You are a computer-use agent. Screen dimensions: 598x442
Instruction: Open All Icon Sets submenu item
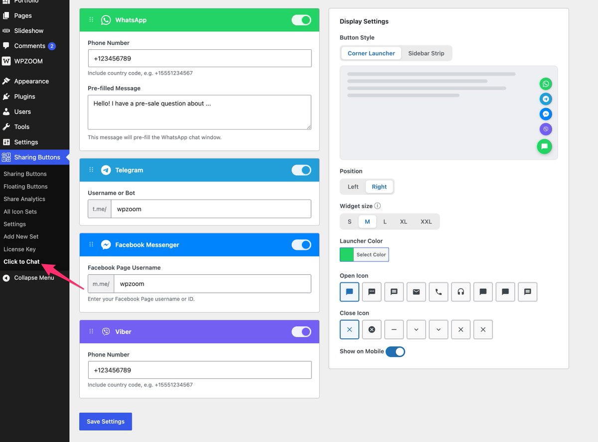(20, 212)
